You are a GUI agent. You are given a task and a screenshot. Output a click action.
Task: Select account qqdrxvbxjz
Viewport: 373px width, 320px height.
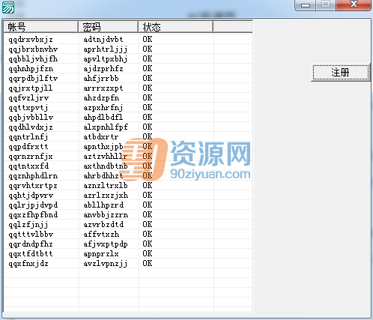(31, 40)
